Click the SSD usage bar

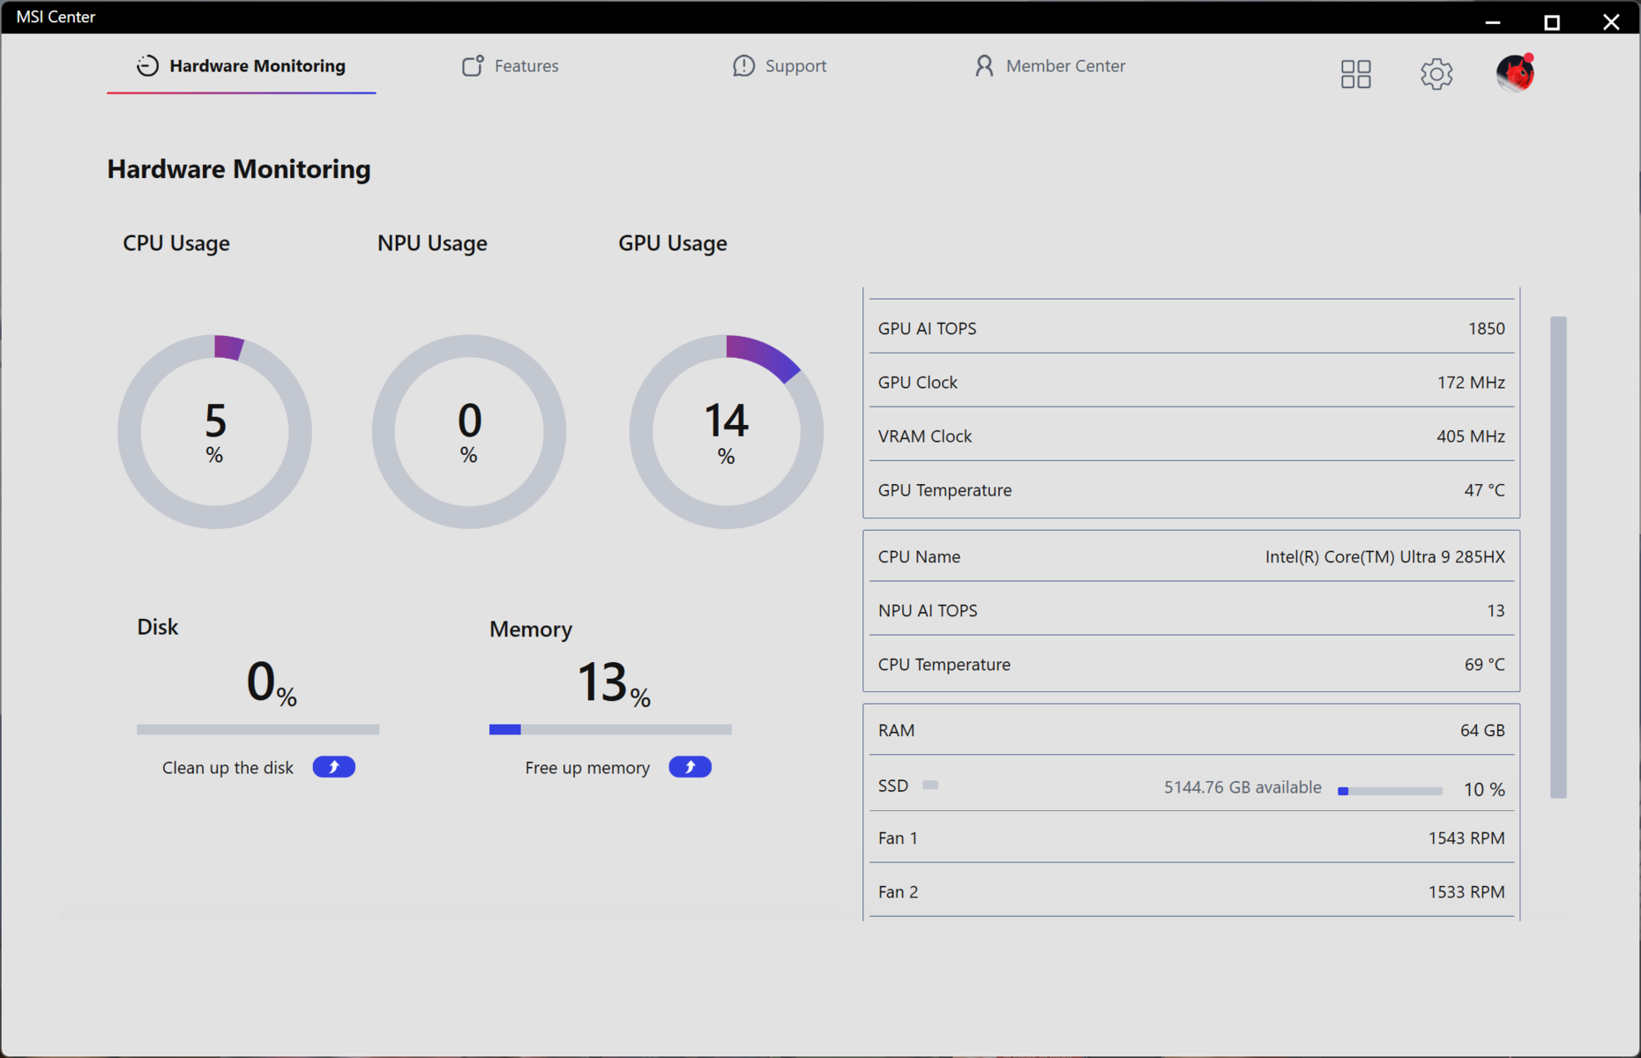click(x=1390, y=791)
